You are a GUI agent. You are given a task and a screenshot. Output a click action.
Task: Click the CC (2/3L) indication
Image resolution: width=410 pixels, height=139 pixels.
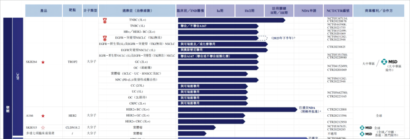point(137,86)
